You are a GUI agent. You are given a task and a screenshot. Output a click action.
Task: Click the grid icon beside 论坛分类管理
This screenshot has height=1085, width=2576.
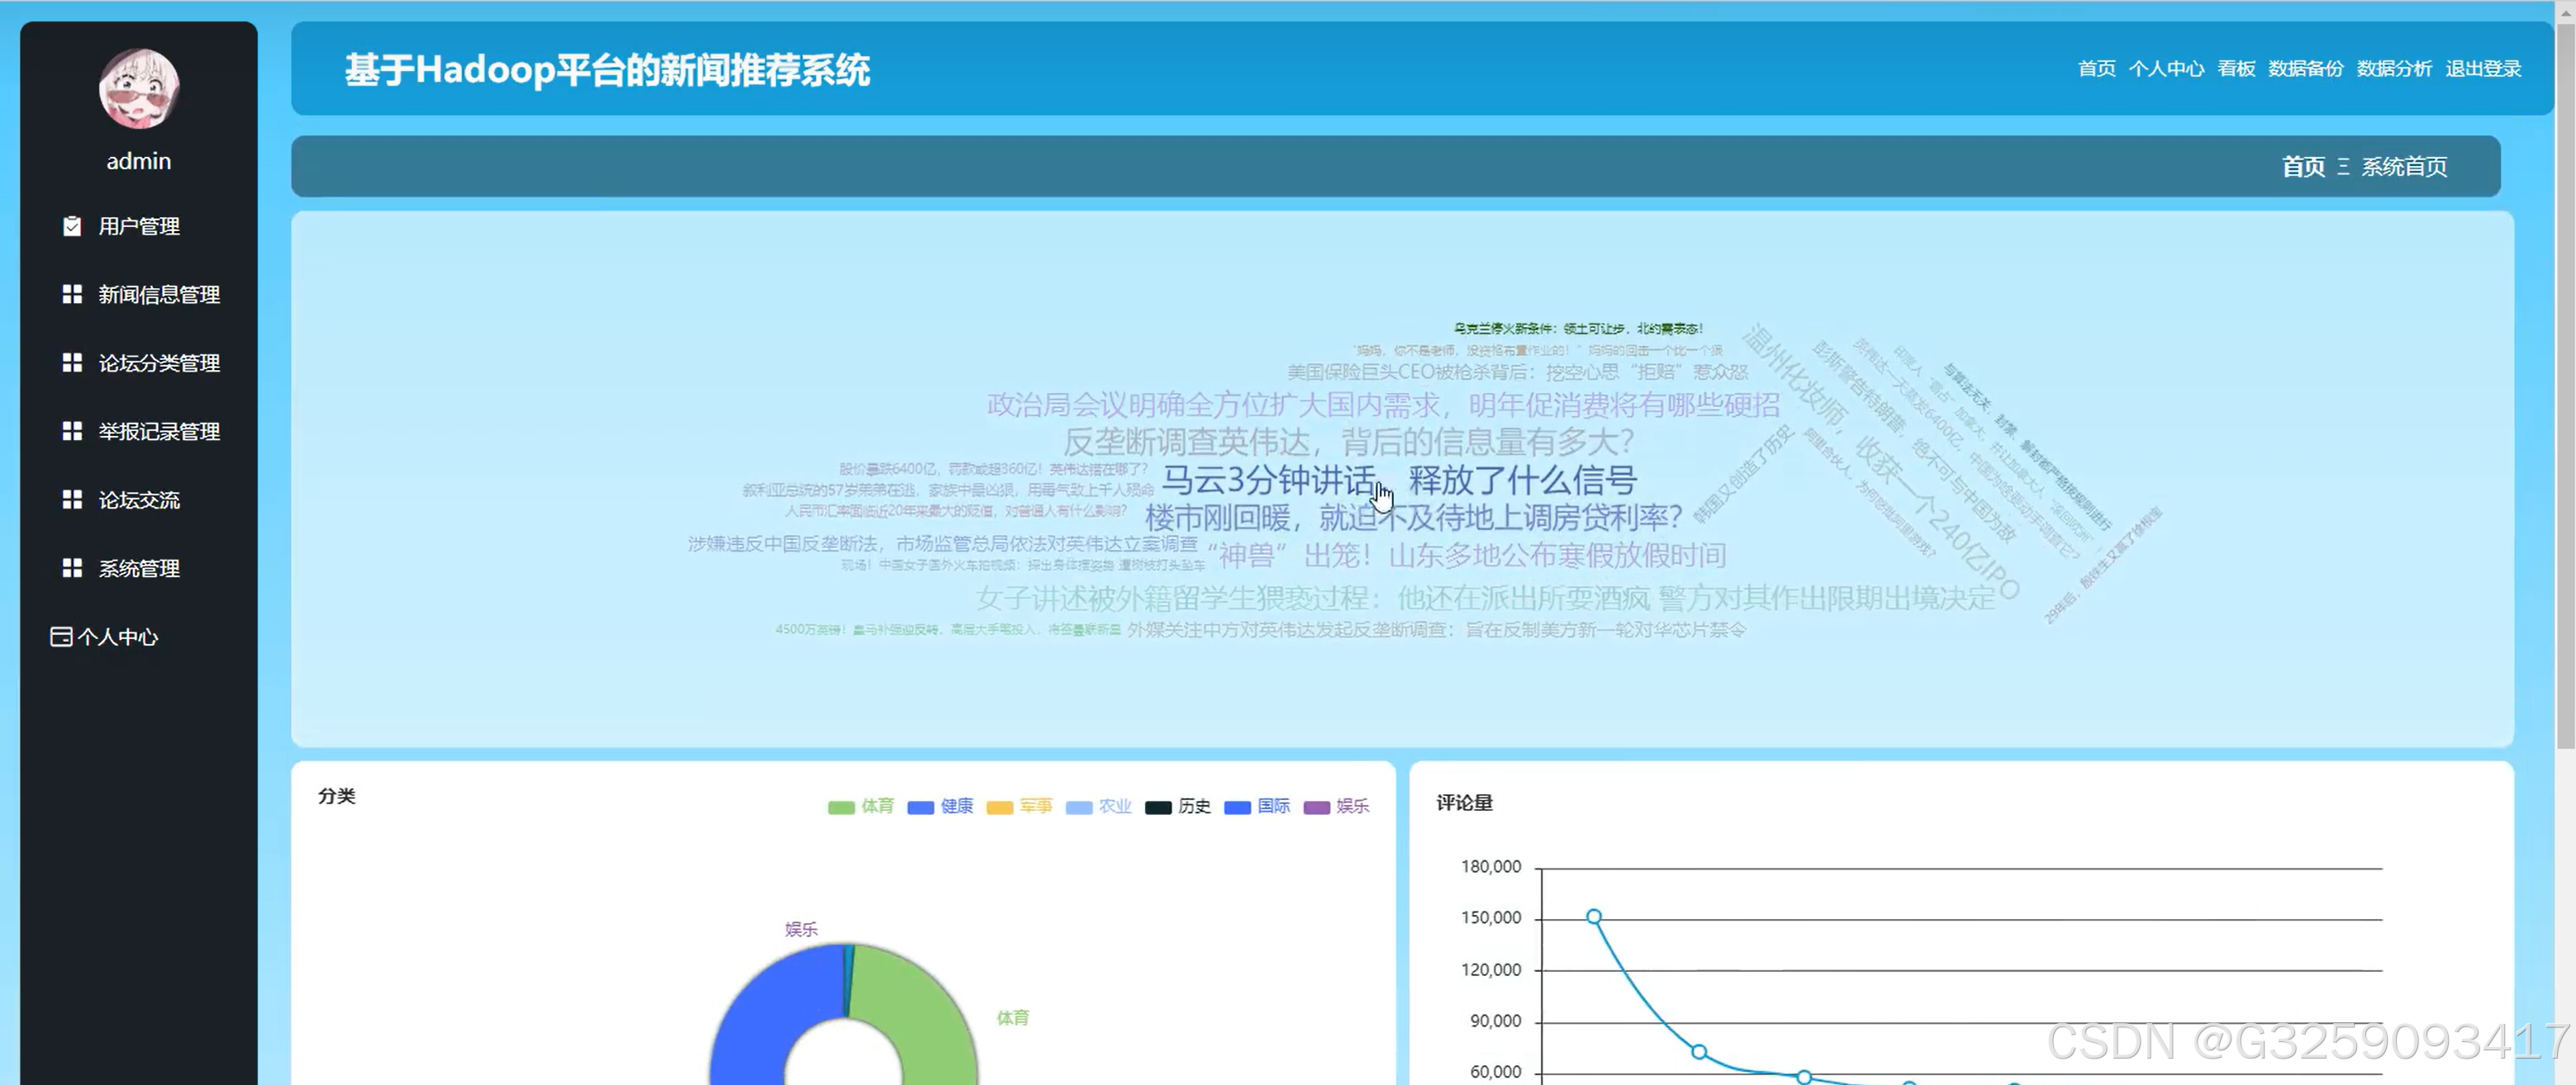72,362
